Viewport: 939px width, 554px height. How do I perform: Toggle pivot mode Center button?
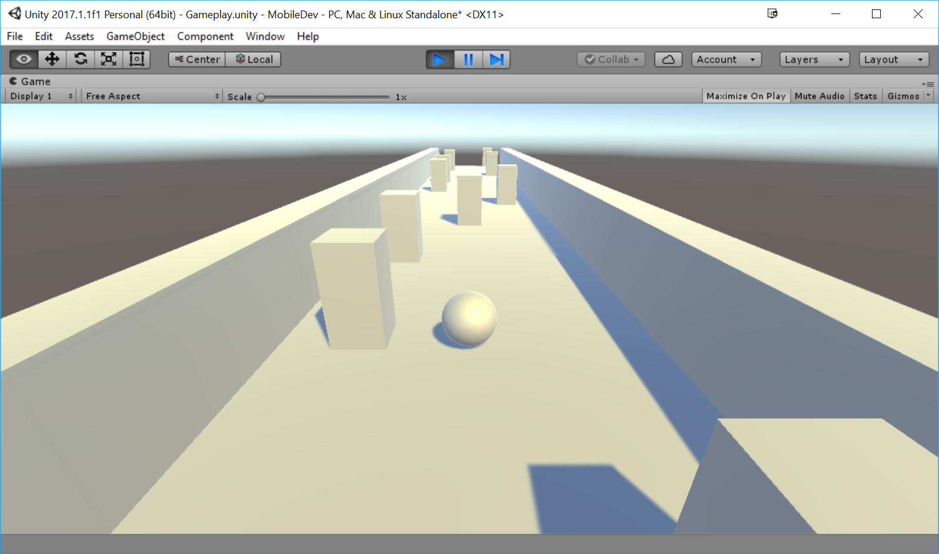[197, 59]
